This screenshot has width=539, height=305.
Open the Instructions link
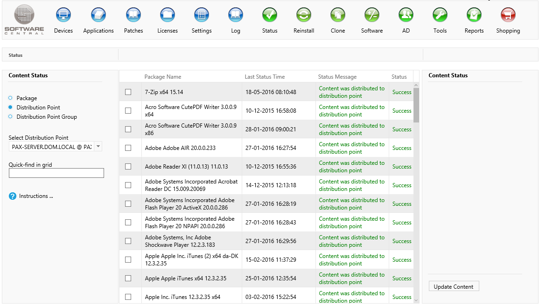tap(36, 196)
